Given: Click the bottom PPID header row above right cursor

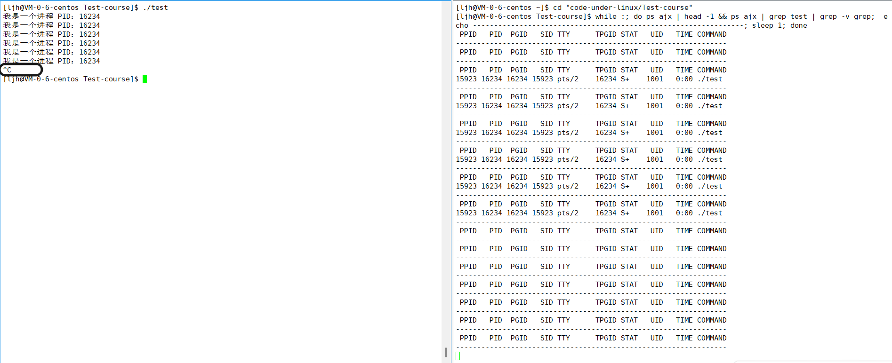Looking at the screenshot, I should pos(591,338).
